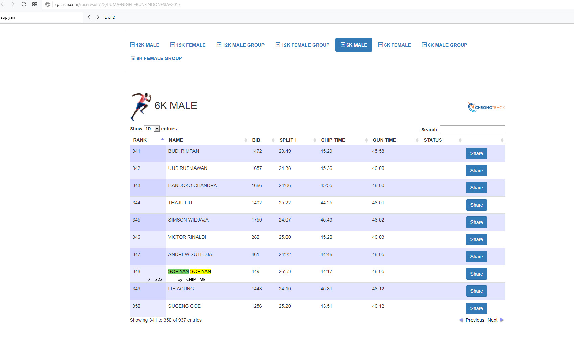The height and width of the screenshot is (338, 574).
Task: Click the find bar containing sopiyan
Action: 41,17
